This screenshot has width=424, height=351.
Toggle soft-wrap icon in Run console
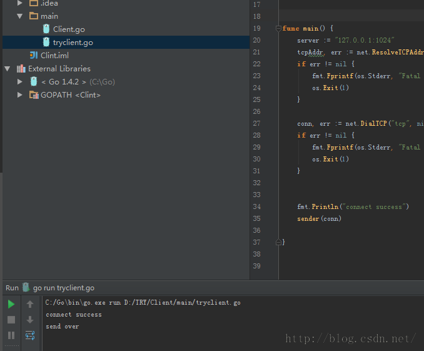pyautogui.click(x=30, y=335)
